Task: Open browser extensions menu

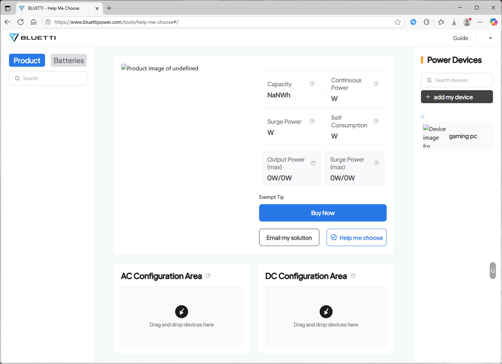Action: pyautogui.click(x=427, y=22)
